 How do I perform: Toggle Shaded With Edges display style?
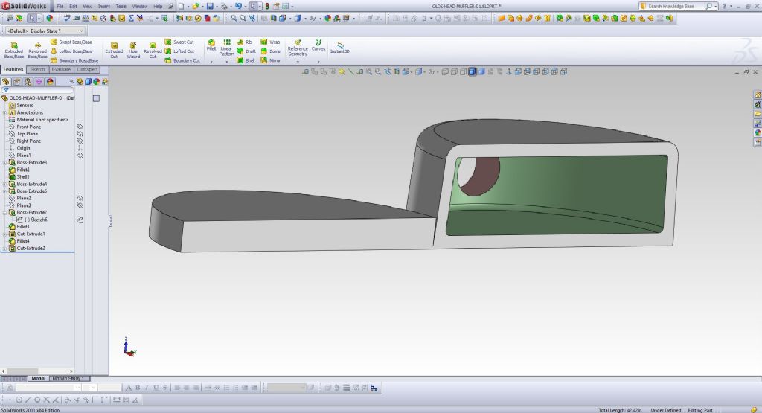472,71
